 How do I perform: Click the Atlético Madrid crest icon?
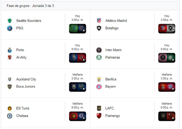pyautogui.click(x=99, y=21)
